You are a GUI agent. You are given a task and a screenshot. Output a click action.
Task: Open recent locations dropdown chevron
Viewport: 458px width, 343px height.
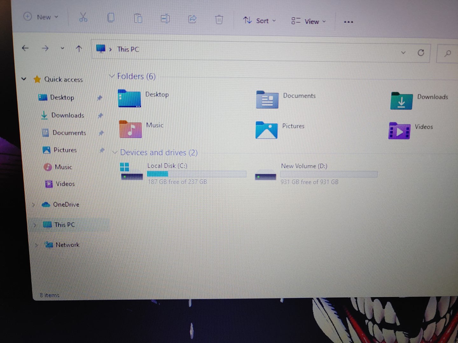[x=62, y=48]
